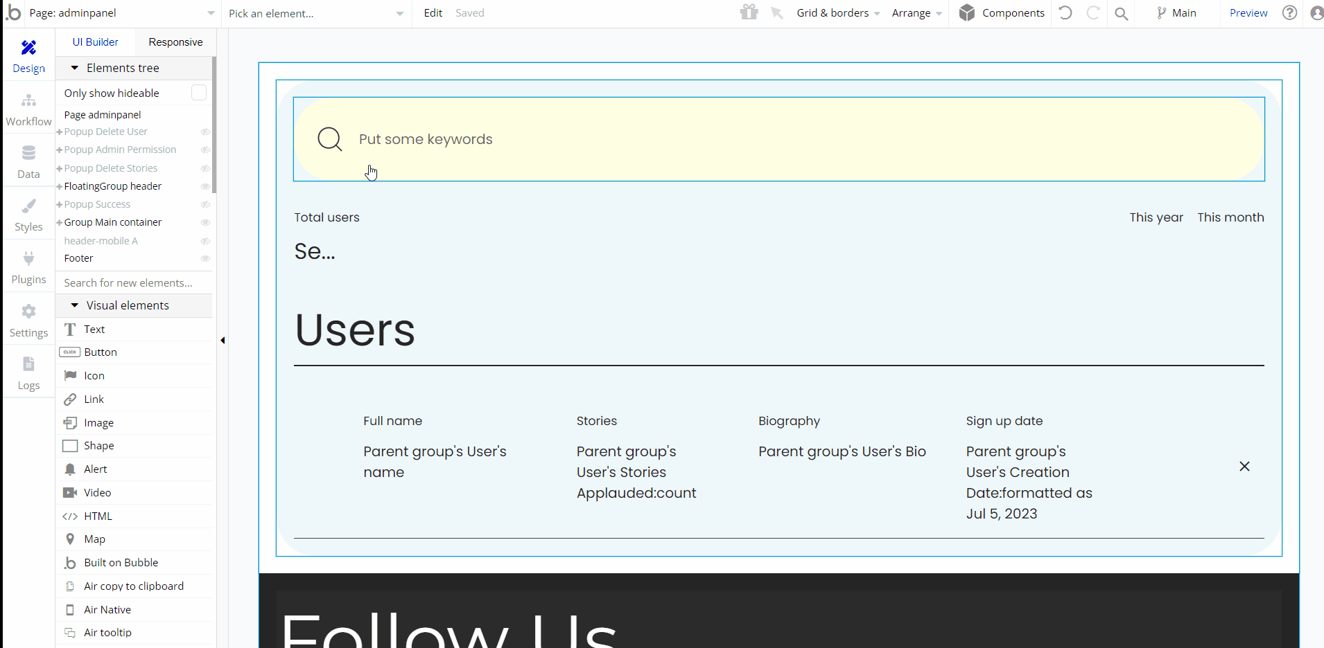The width and height of the screenshot is (1324, 648).
Task: Click the X delete icon in user row
Action: [1244, 467]
